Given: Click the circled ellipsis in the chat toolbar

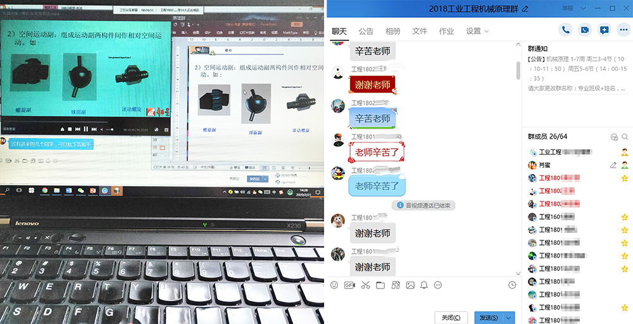Looking at the screenshot, I should coord(437,285).
